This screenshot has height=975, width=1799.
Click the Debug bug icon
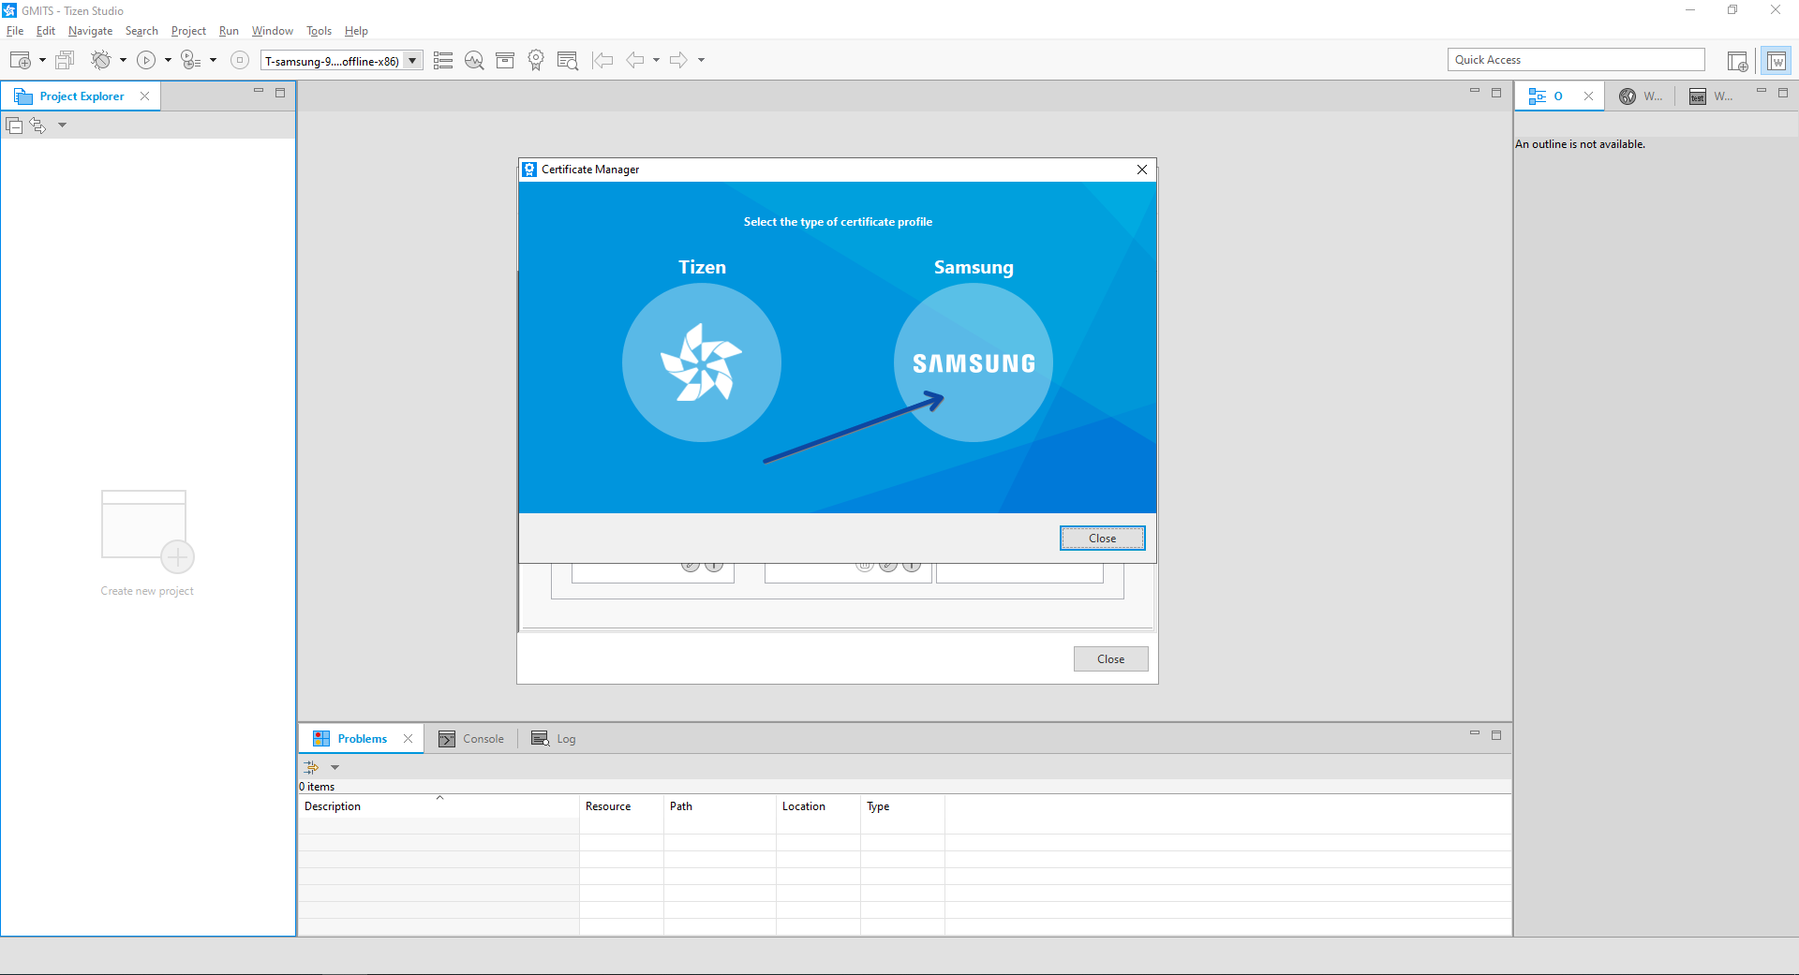[x=100, y=60]
